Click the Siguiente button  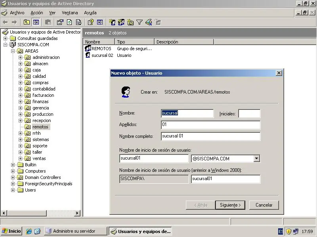pos(230,205)
